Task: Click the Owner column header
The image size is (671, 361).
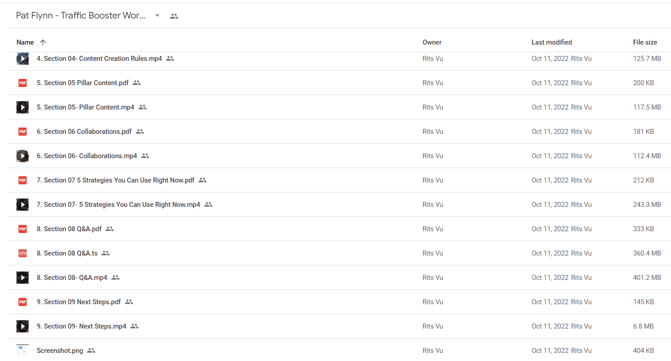Action: click(x=432, y=42)
